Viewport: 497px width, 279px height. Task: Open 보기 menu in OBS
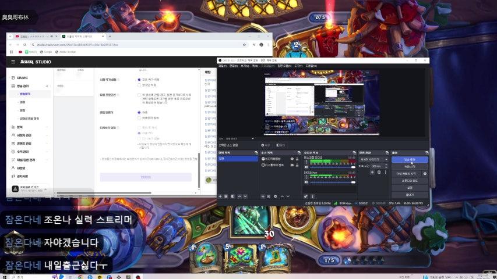245,66
